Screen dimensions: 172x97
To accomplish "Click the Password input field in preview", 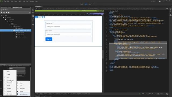I will [68, 34].
